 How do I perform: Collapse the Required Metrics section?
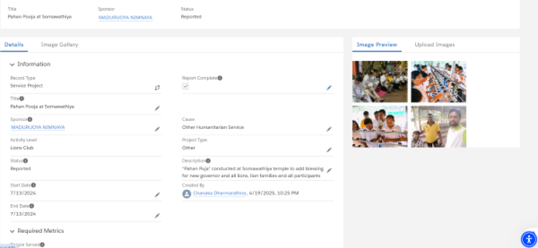13,231
